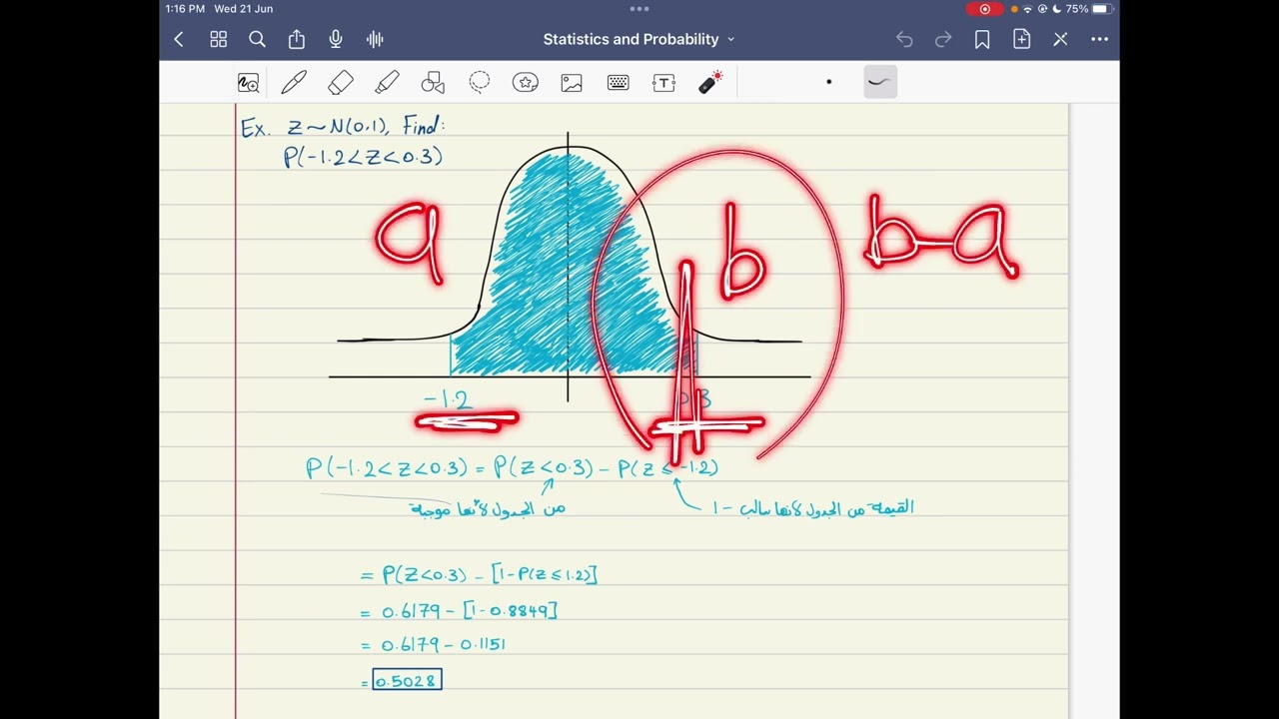
Task: Tap the red screen recording indicator
Action: pyautogui.click(x=984, y=9)
